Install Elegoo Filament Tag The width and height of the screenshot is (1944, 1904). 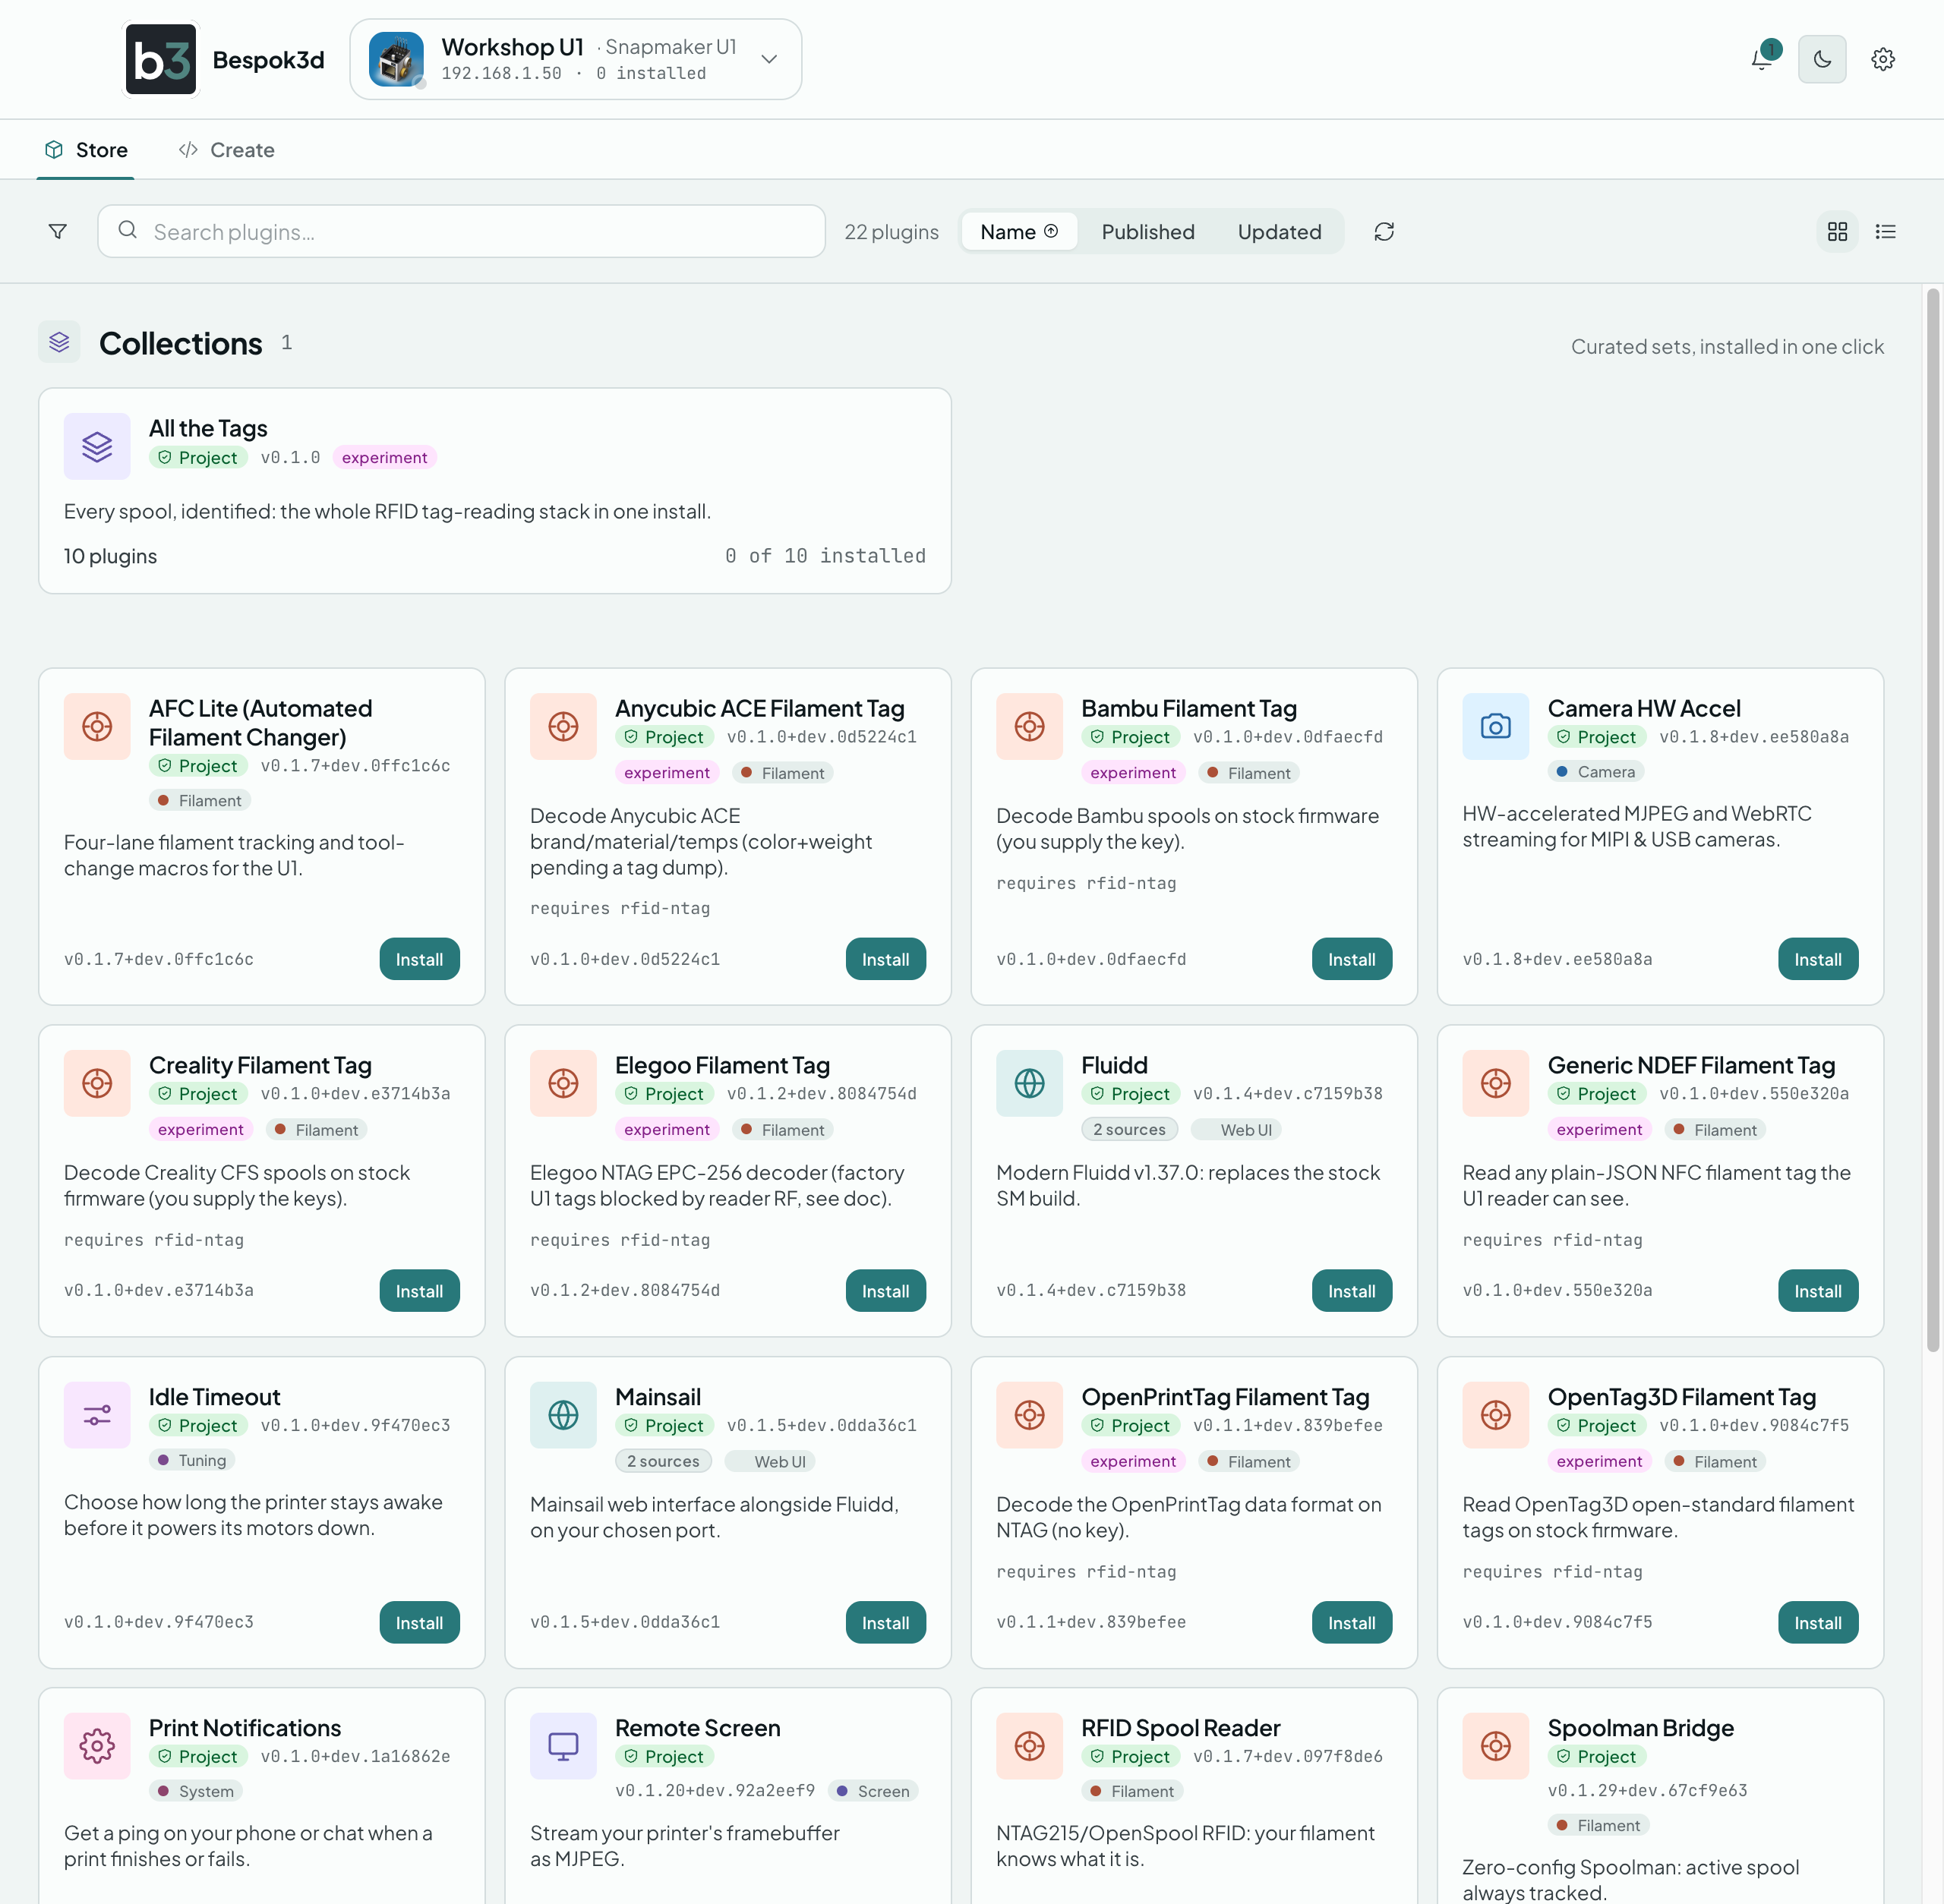click(885, 1291)
